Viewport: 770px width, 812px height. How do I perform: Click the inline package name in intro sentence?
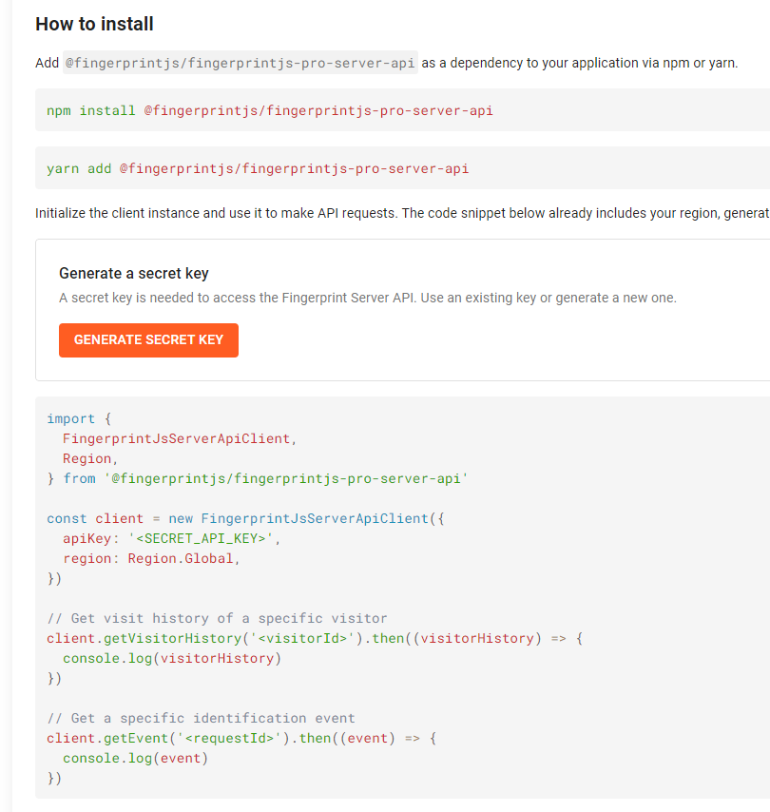(x=241, y=64)
